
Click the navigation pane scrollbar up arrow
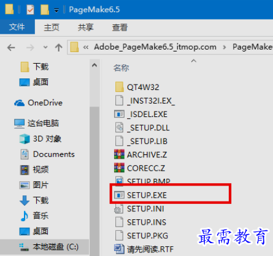94,66
